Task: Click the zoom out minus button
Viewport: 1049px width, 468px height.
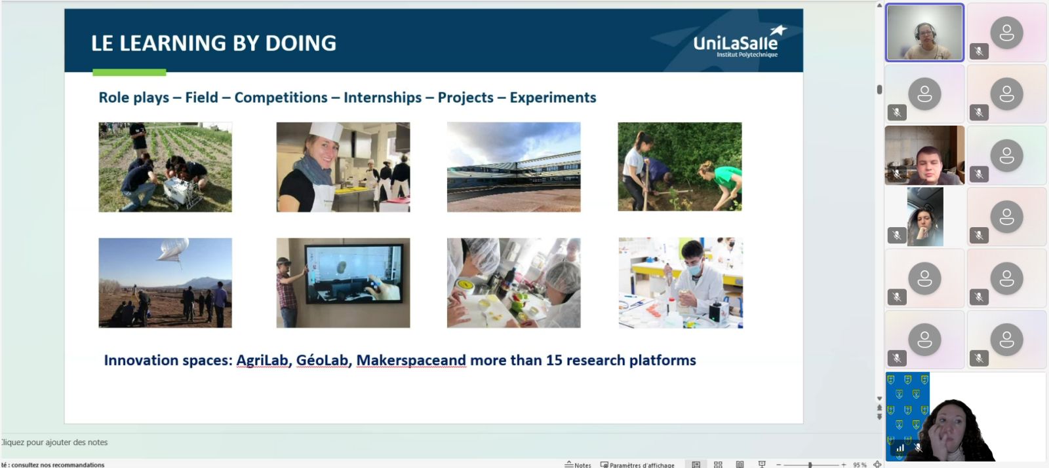Action: coord(778,465)
